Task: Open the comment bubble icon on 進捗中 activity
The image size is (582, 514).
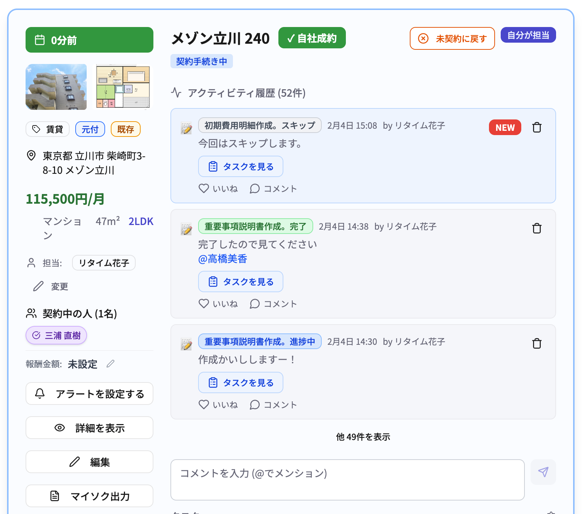Action: [255, 404]
